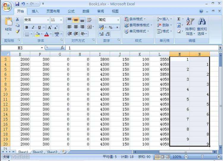Click the Increase Decimal icon
The width and height of the screenshot is (223, 161).
(x=101, y=34)
